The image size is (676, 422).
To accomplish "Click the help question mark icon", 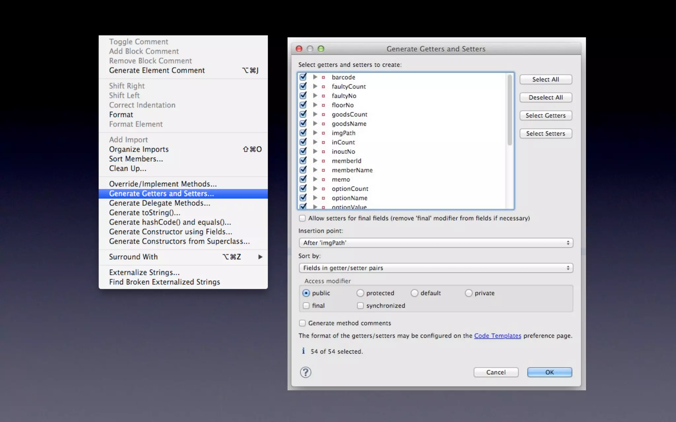I will tap(305, 372).
